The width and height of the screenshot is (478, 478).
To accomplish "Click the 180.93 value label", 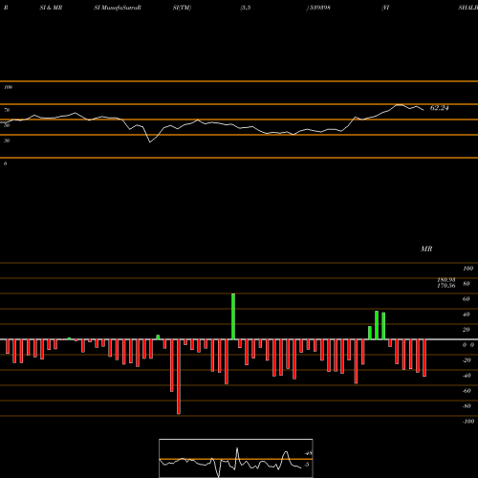I will coord(446,280).
